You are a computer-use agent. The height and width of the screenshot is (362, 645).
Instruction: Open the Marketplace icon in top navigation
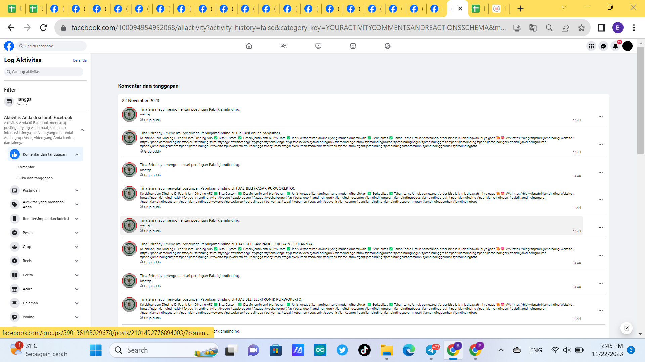353,46
